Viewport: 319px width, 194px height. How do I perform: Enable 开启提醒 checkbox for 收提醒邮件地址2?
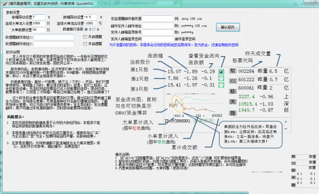point(85,43)
